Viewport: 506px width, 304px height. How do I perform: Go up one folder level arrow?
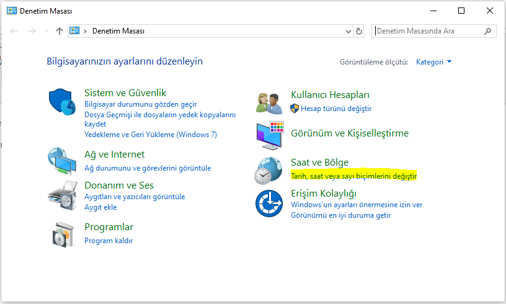(x=59, y=31)
